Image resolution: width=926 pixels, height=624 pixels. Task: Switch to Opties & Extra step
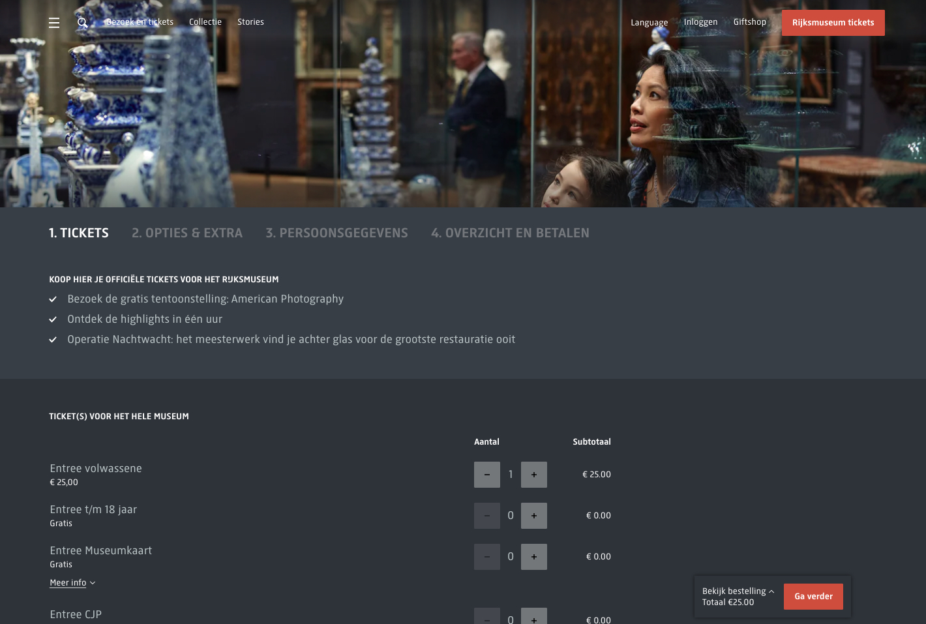coord(187,233)
